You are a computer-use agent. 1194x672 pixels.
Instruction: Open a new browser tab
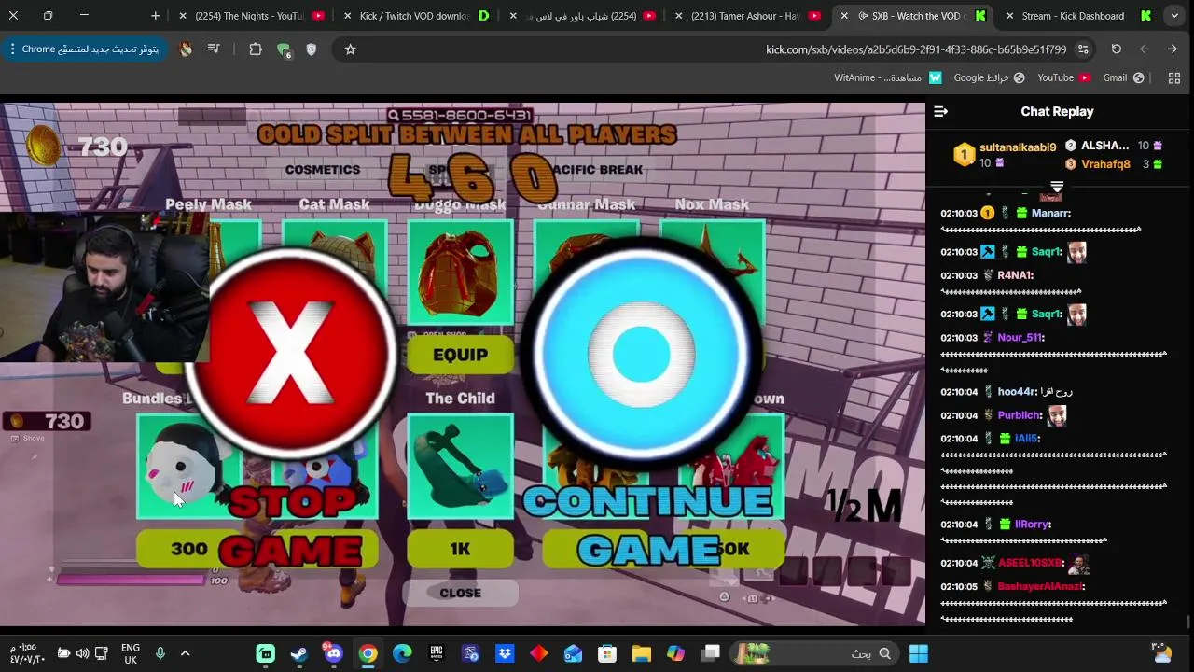[155, 16]
